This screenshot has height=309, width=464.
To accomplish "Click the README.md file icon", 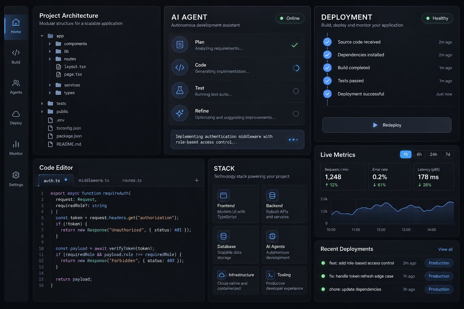I will click(50, 144).
